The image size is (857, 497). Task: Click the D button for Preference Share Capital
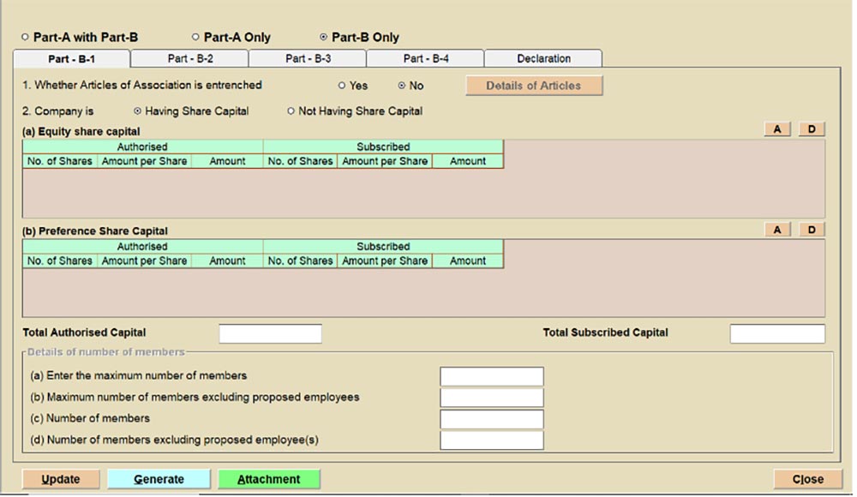[x=812, y=230]
